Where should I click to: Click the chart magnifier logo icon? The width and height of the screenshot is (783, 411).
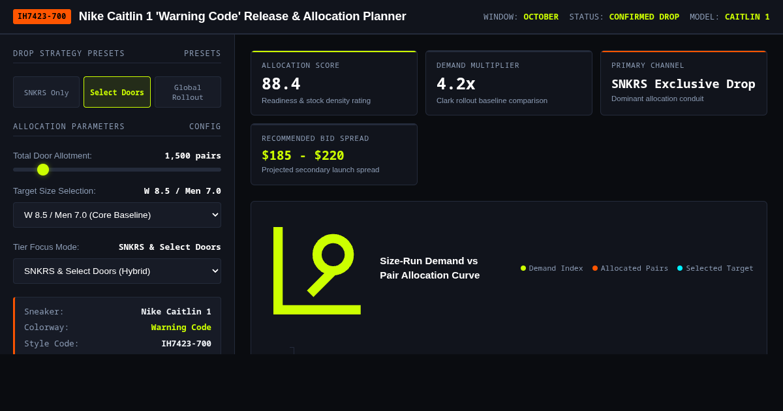point(317,271)
